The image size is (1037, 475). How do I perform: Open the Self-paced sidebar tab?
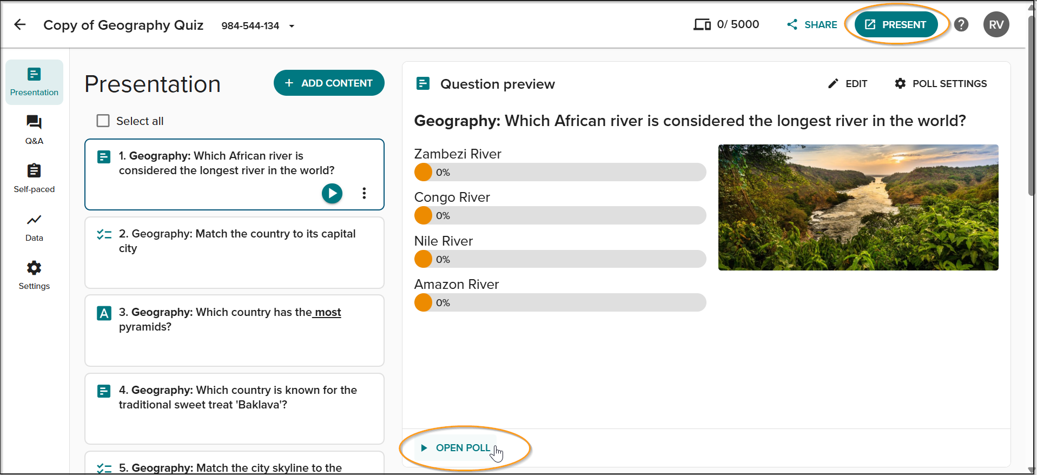[x=34, y=179]
